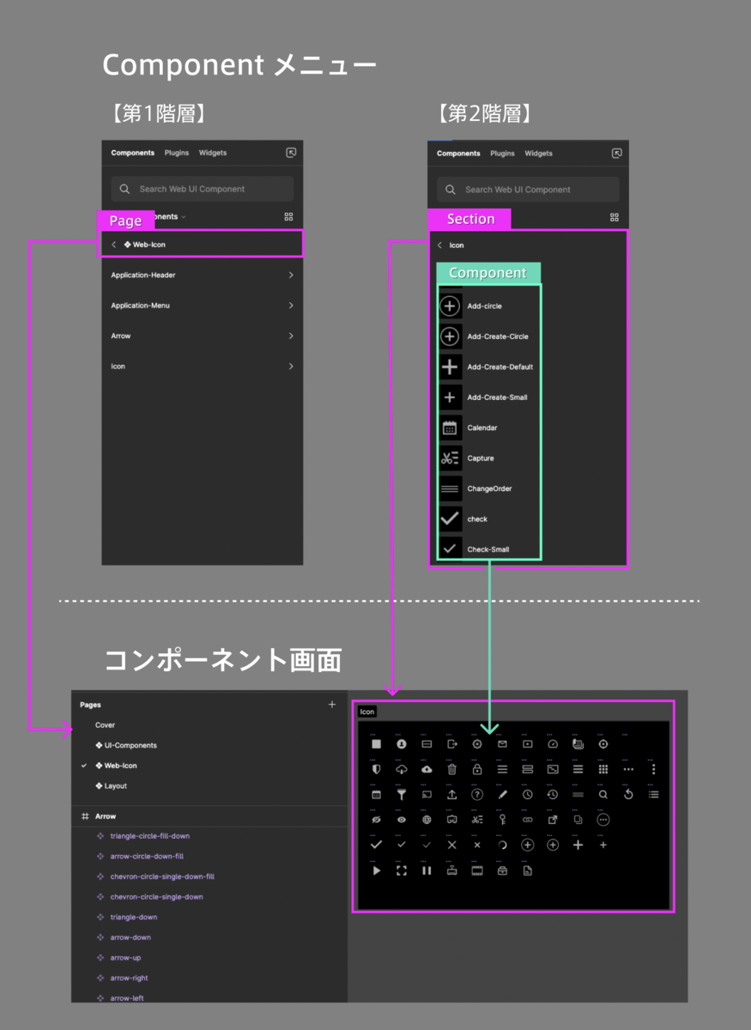Select the briefcase icon on canvas

(x=502, y=870)
